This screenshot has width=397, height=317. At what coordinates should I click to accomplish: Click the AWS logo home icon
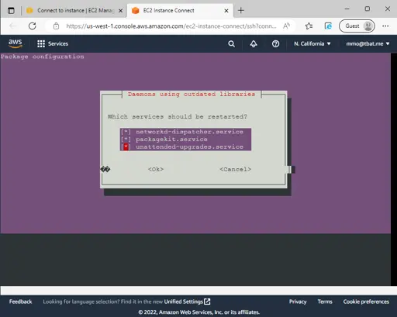tap(16, 43)
